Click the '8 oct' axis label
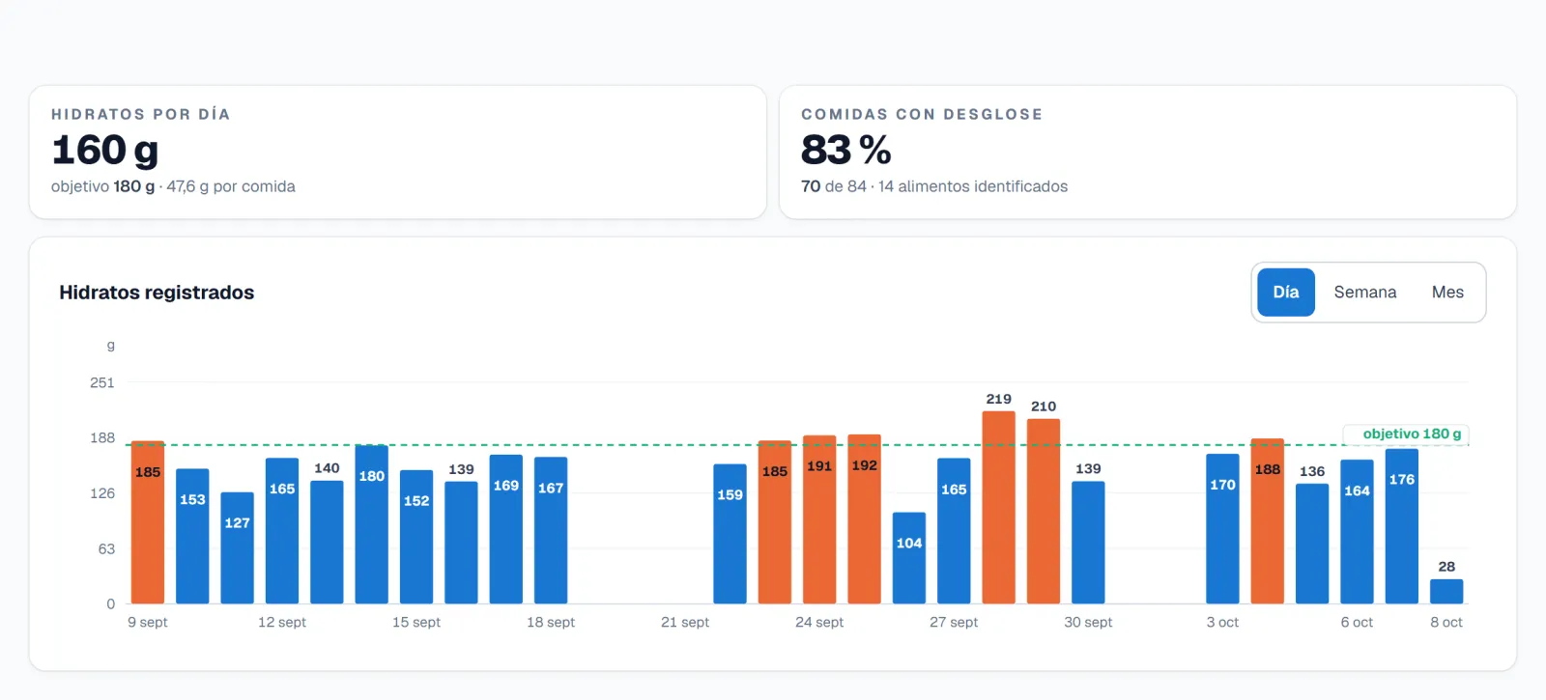Image resolution: width=1546 pixels, height=700 pixels. point(1446,623)
